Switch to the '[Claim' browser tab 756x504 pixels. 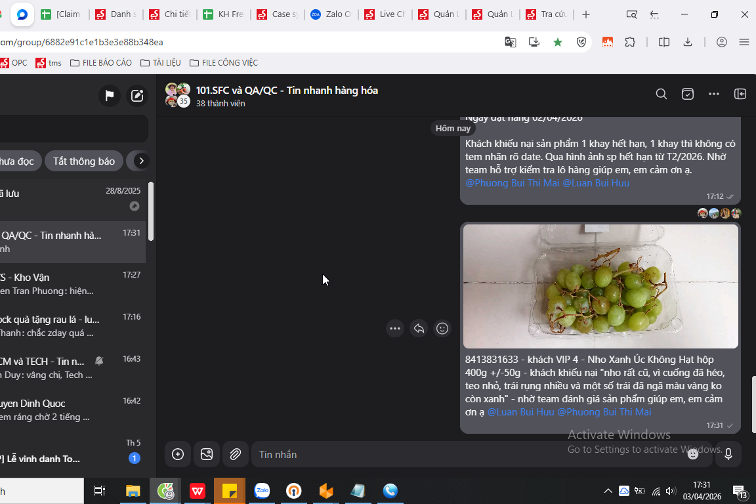point(61,14)
